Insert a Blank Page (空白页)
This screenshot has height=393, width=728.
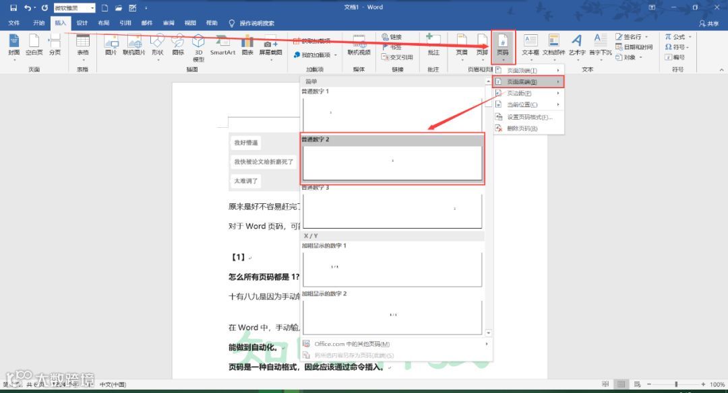coord(34,45)
